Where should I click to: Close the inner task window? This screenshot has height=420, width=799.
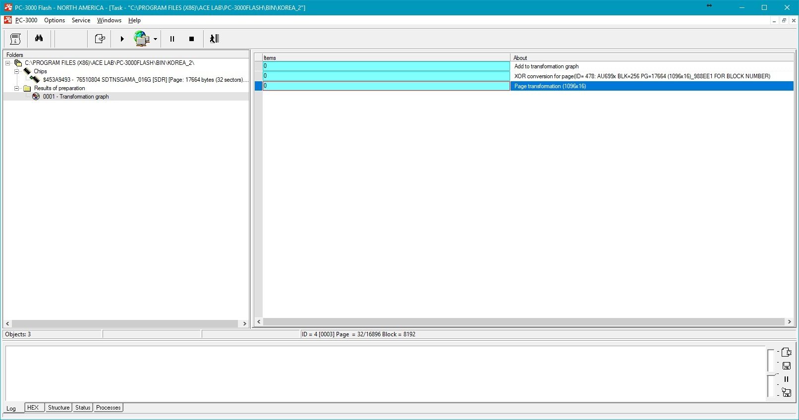coord(793,20)
